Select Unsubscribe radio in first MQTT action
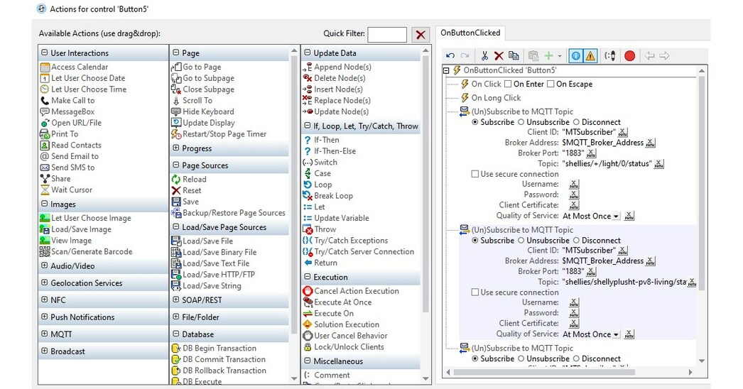Viewport: 743px width, 389px height. 521,122
